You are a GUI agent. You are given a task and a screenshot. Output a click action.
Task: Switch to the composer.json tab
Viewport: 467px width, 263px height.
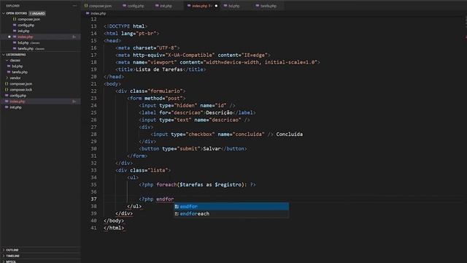point(101,6)
